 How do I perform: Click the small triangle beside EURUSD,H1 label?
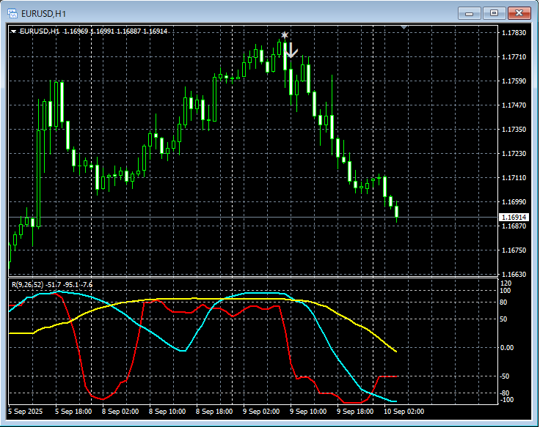click(13, 31)
